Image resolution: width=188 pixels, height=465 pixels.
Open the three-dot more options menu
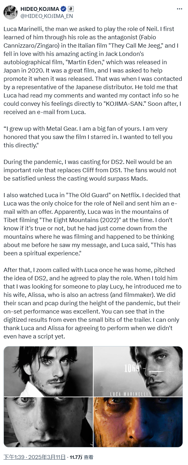pos(179,9)
